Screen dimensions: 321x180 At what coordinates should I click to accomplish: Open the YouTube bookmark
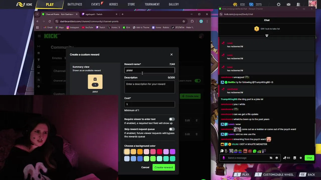point(87,27)
